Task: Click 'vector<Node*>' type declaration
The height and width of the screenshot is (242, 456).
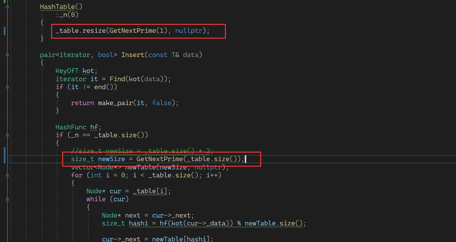Action: coord(96,167)
